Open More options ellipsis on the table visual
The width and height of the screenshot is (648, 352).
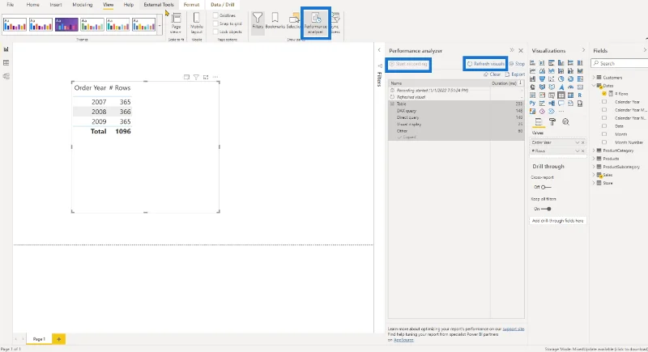click(x=215, y=77)
